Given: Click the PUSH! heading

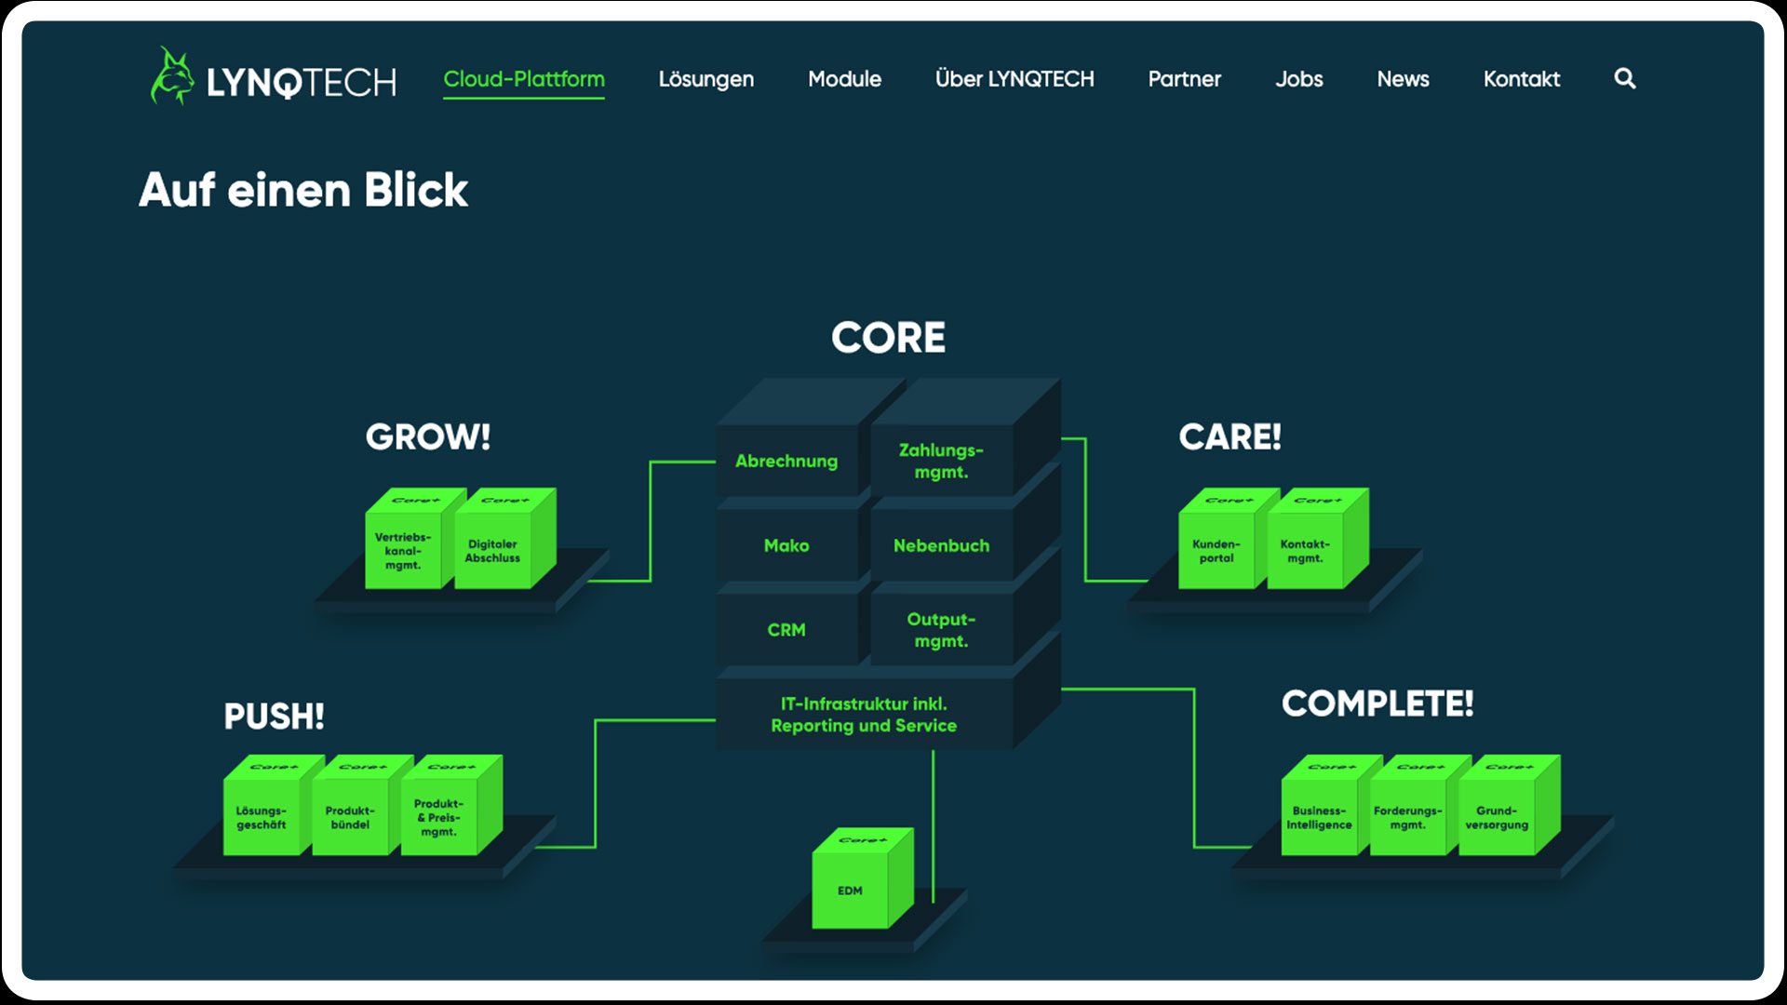Looking at the screenshot, I should tap(275, 717).
